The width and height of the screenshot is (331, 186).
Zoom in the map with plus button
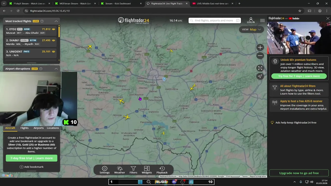click(260, 47)
